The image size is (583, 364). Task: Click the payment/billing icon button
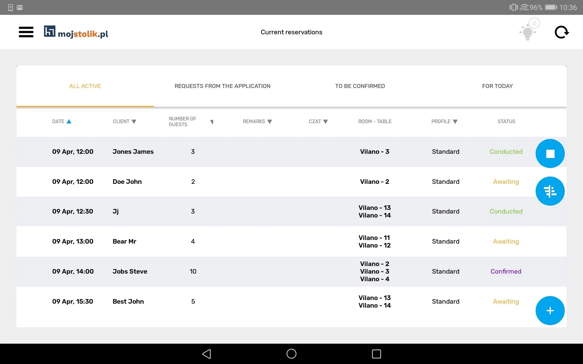pos(550,191)
